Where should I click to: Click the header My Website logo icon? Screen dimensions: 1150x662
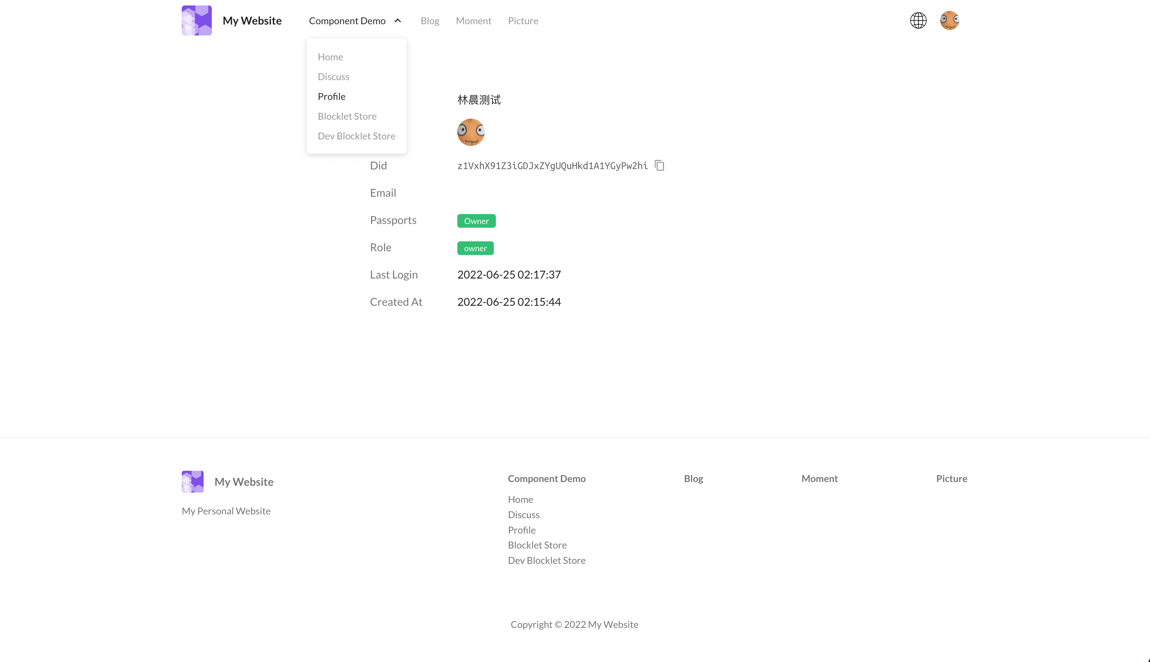point(196,20)
